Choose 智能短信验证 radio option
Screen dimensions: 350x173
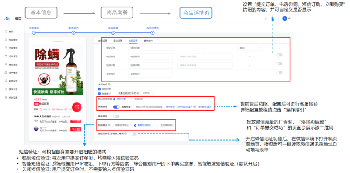coord(135,126)
